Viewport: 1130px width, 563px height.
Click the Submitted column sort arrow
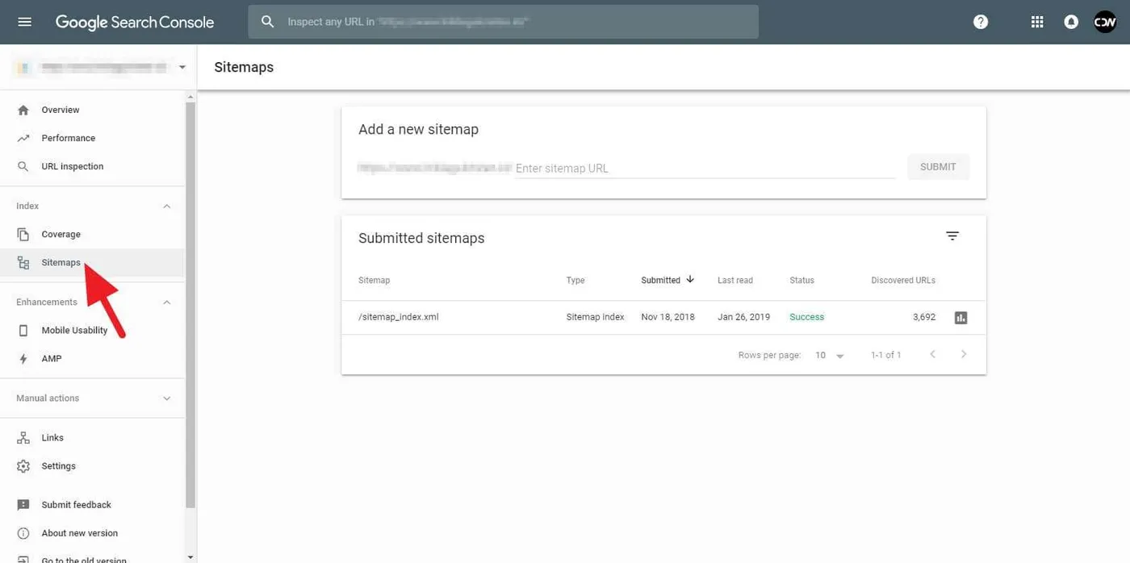coord(690,279)
